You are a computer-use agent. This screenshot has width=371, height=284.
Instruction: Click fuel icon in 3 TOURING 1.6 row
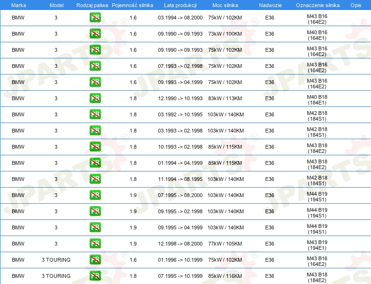[x=95, y=259]
